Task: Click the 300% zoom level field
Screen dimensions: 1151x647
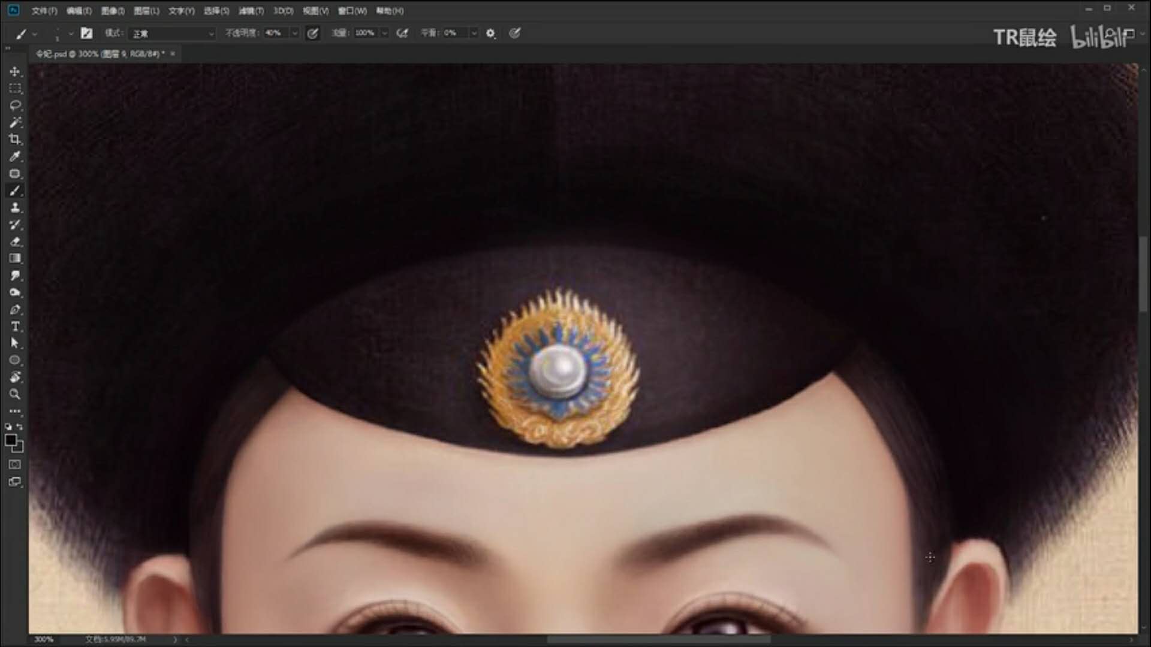Action: pos(44,639)
